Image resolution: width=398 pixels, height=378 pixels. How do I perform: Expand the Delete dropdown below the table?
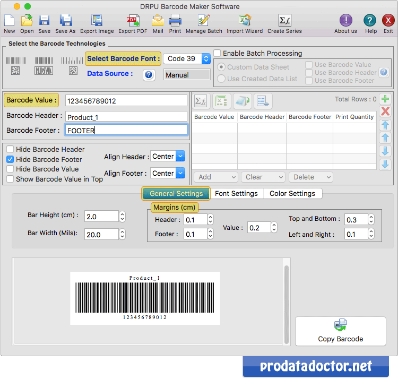[x=311, y=177]
